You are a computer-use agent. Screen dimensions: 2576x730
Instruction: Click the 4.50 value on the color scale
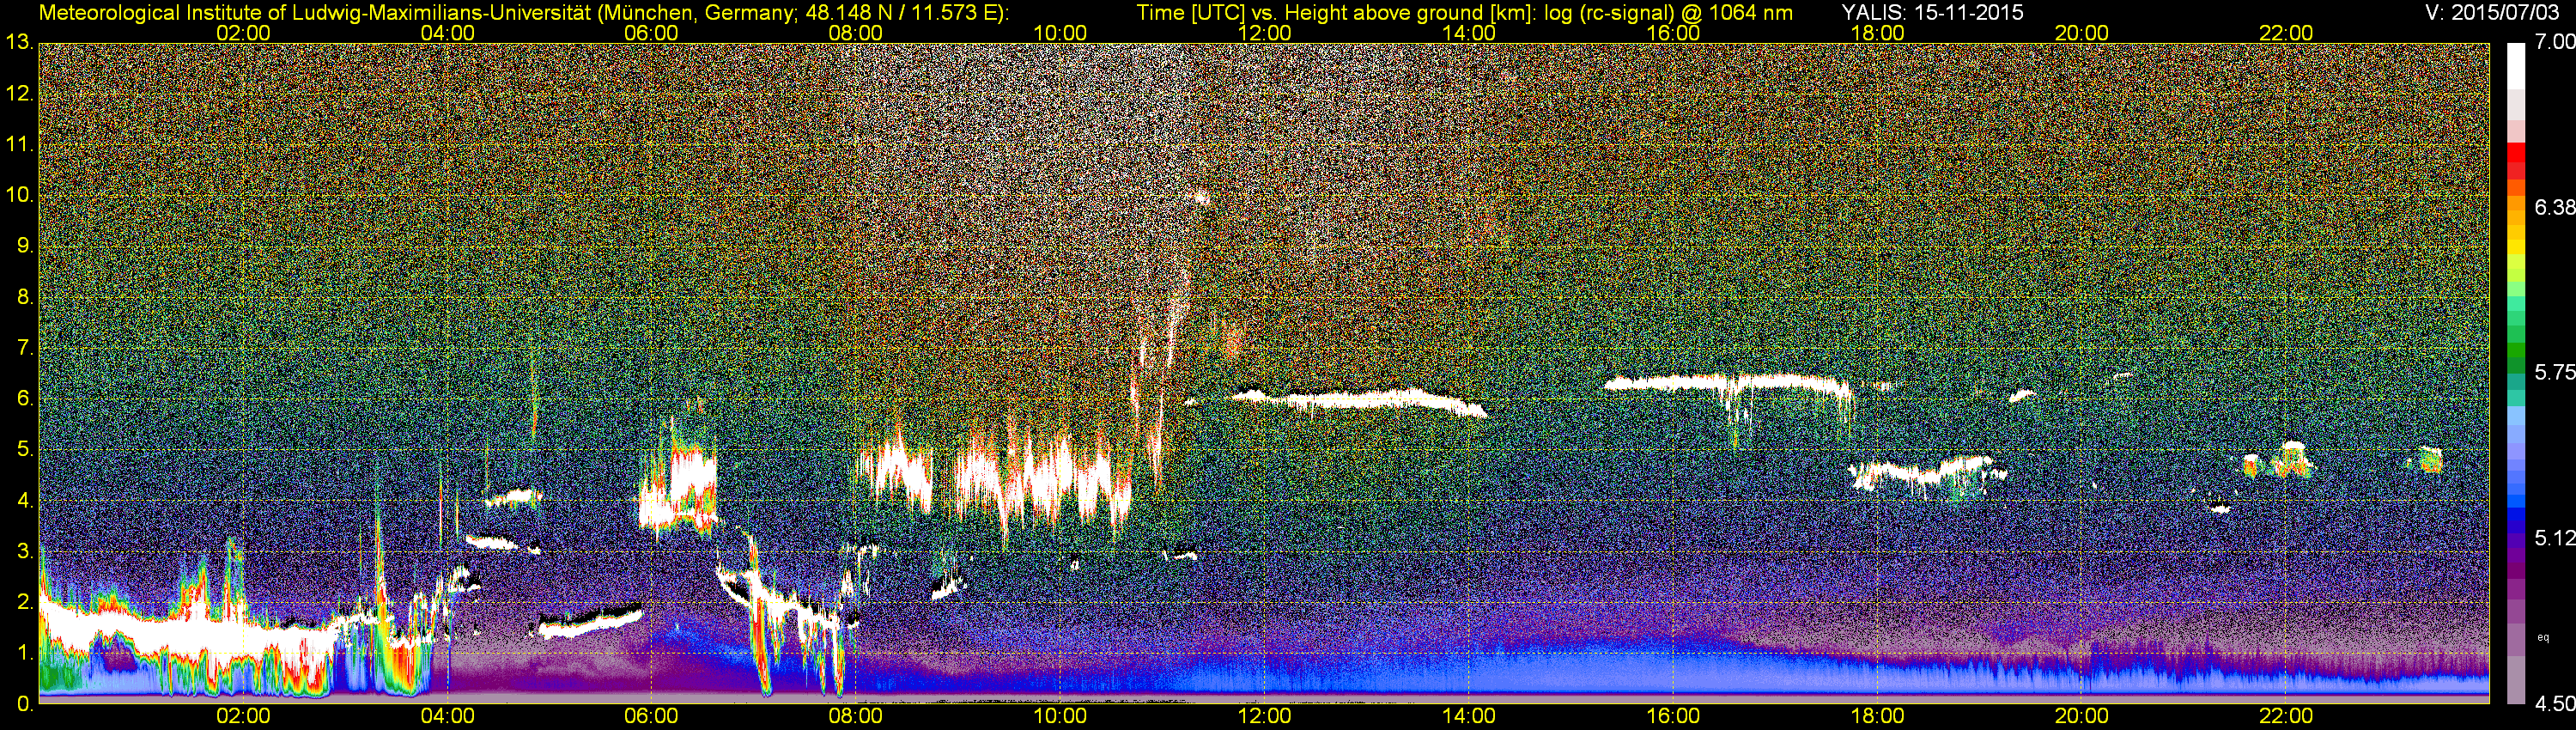tap(2555, 704)
